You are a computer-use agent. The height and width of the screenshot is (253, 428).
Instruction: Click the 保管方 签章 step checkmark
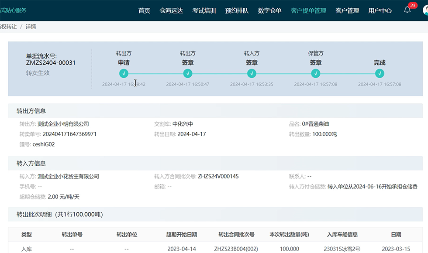[x=316, y=74]
